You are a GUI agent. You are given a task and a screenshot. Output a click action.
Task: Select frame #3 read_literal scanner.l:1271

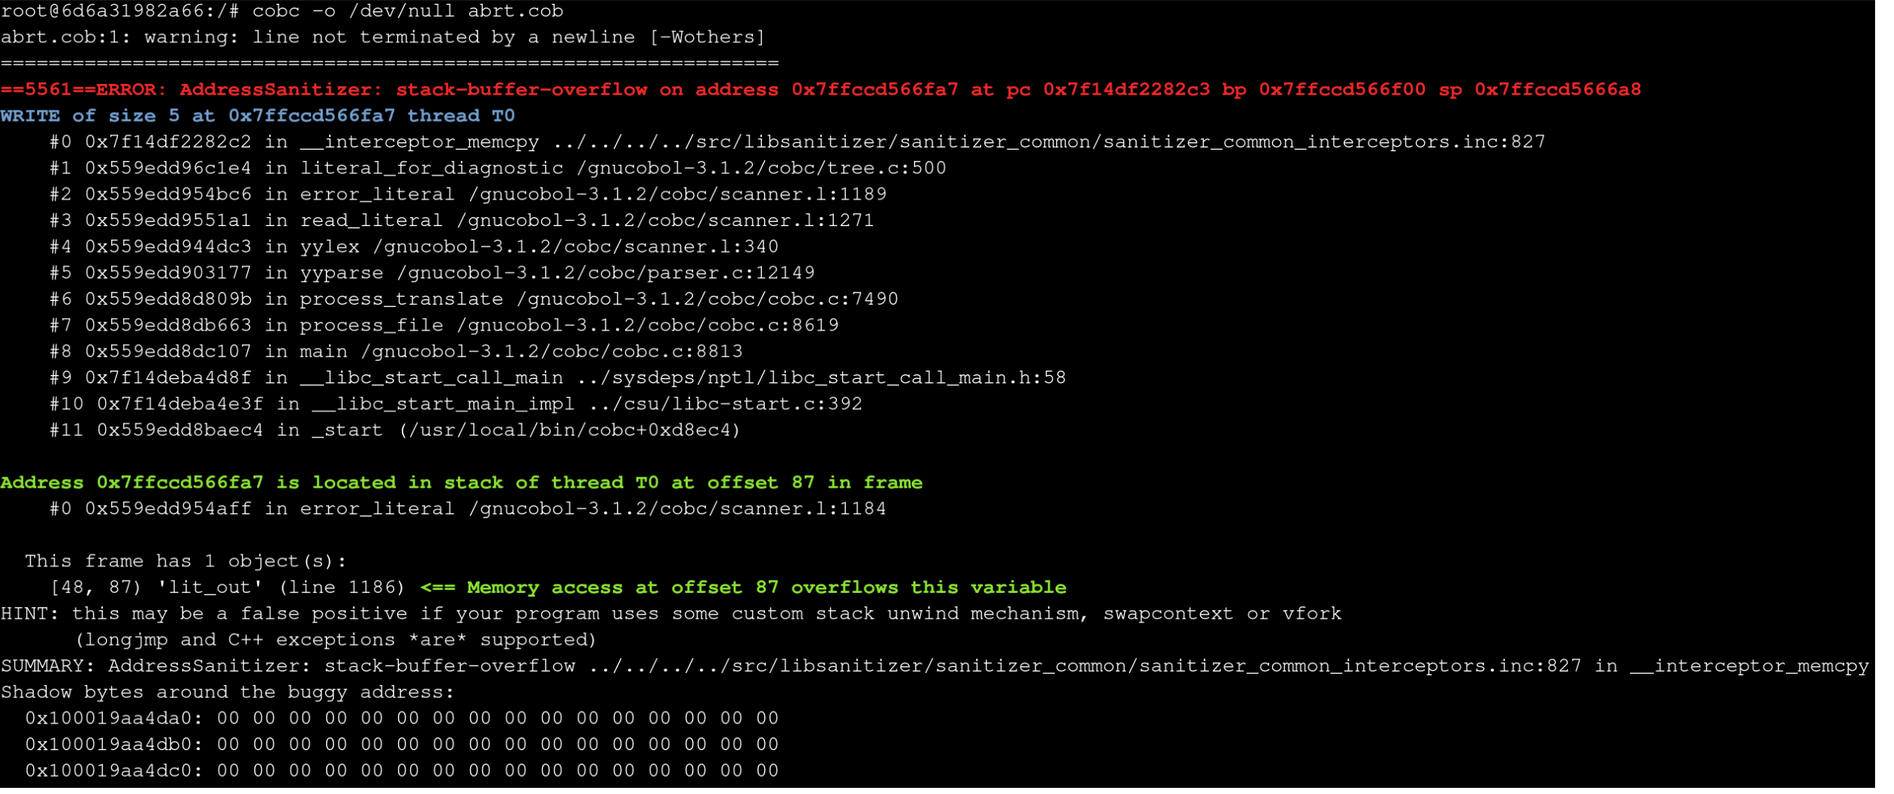coord(463,222)
